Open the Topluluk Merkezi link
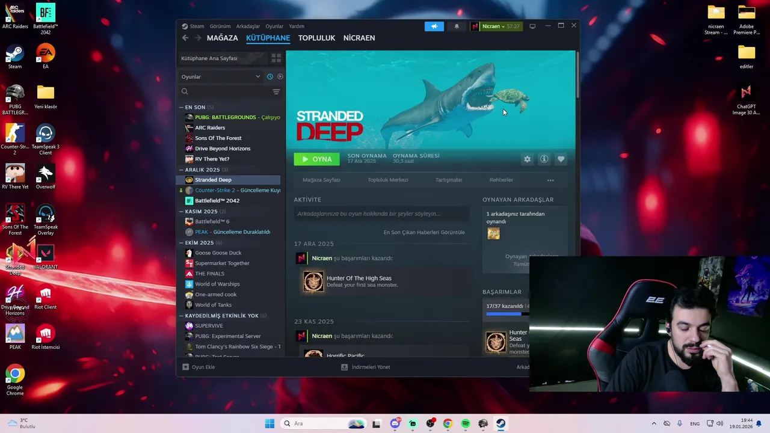 tap(388, 180)
